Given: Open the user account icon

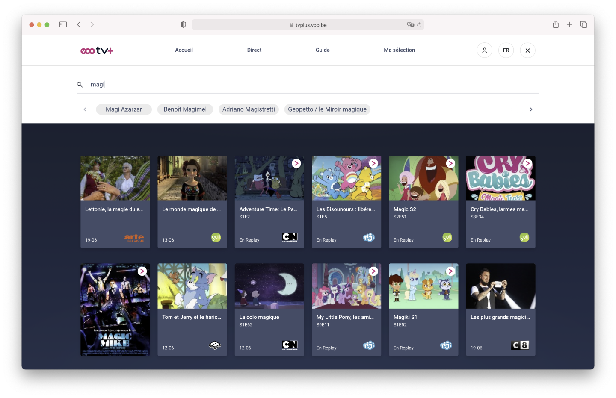Looking at the screenshot, I should (x=484, y=50).
